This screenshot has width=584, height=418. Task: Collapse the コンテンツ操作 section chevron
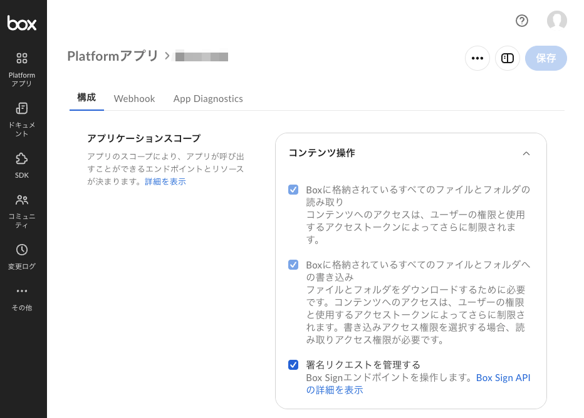coord(526,153)
